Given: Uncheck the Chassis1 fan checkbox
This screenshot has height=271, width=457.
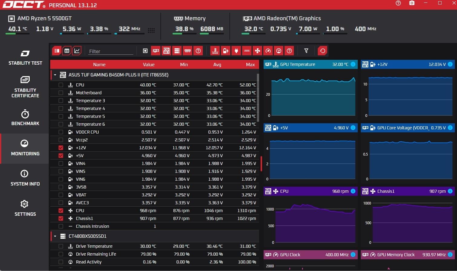Looking at the screenshot, I should click(x=61, y=218).
